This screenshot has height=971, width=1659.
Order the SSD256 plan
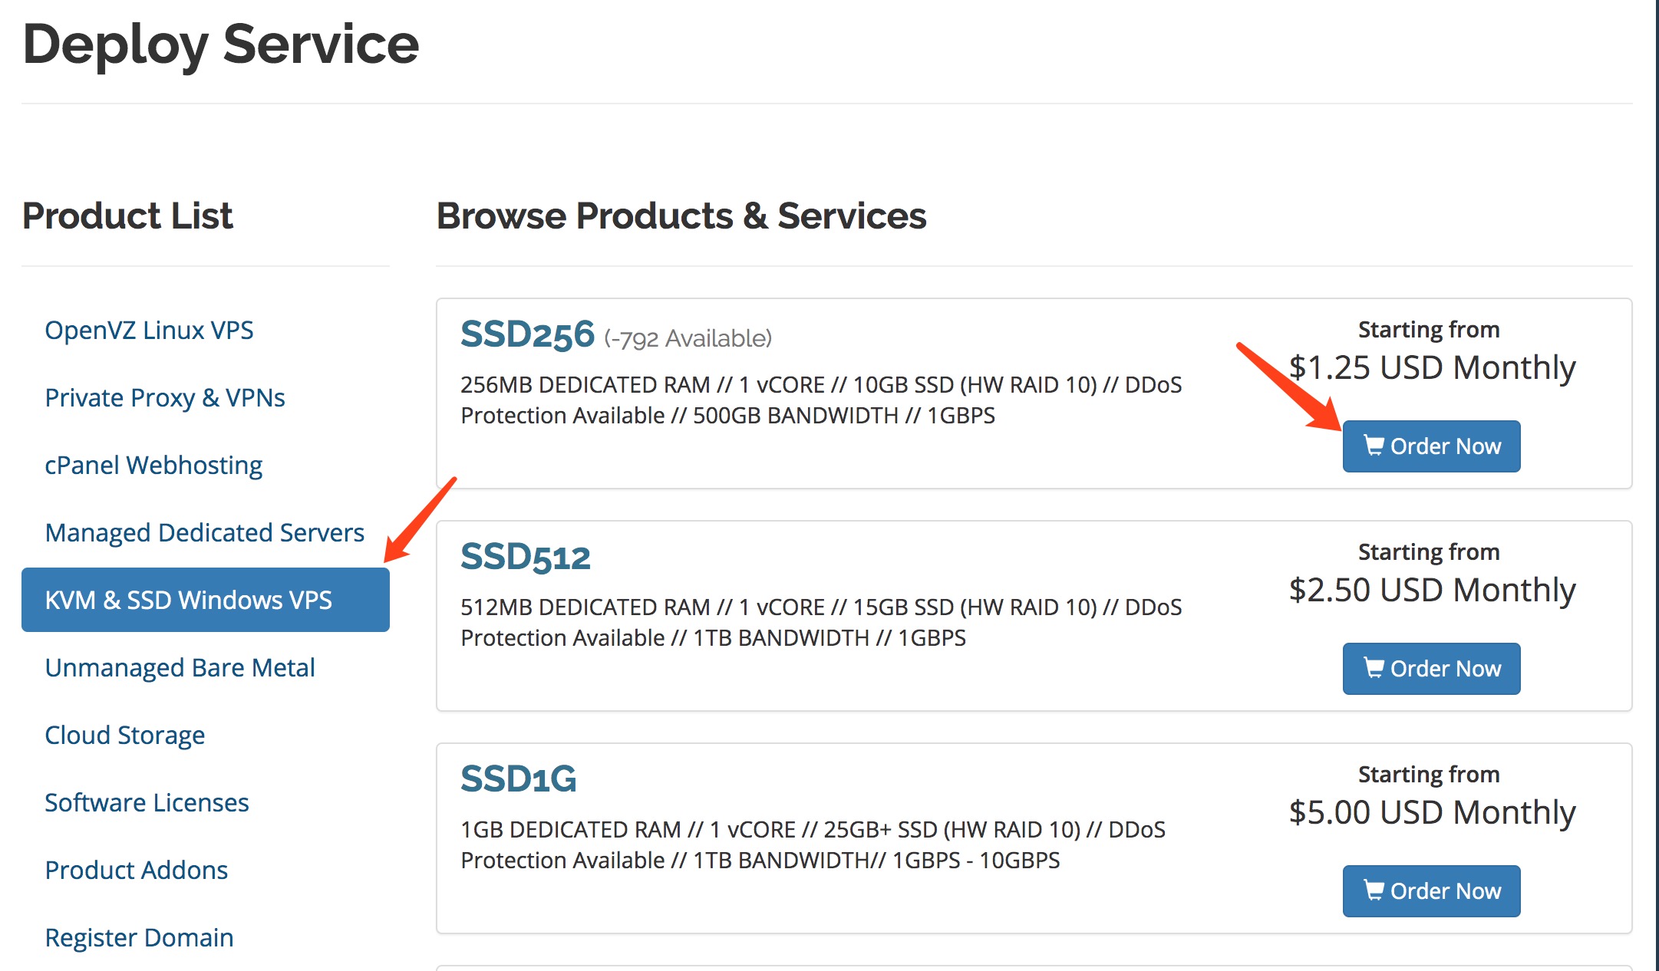tap(1431, 446)
